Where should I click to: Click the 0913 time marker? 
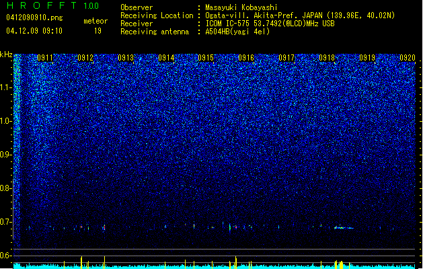point(126,58)
